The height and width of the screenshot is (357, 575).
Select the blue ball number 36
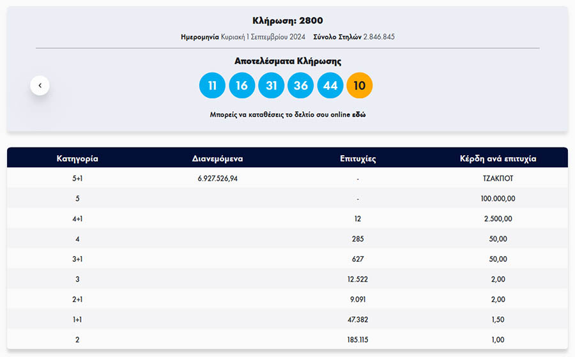click(x=301, y=86)
